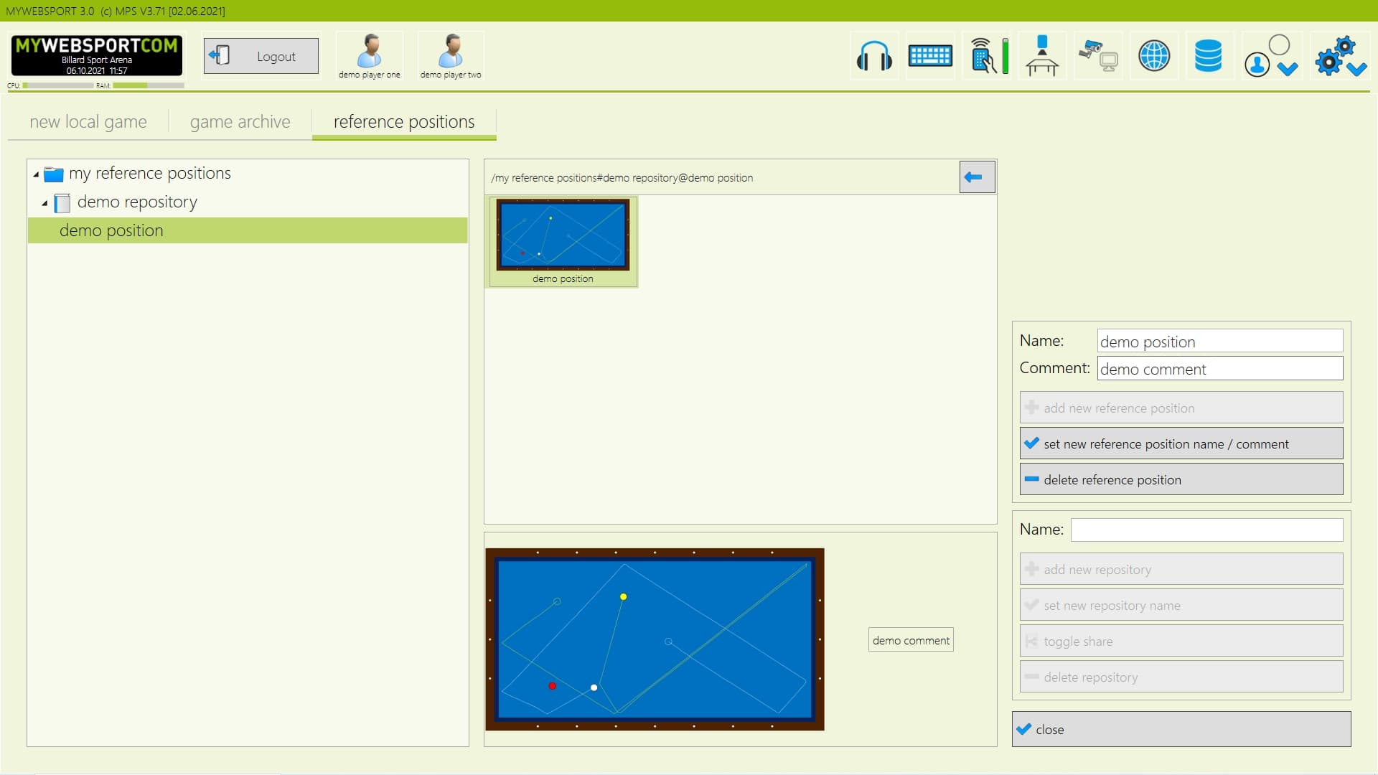This screenshot has height=775, width=1378.
Task: Click the large billiard table preview
Action: (x=655, y=639)
